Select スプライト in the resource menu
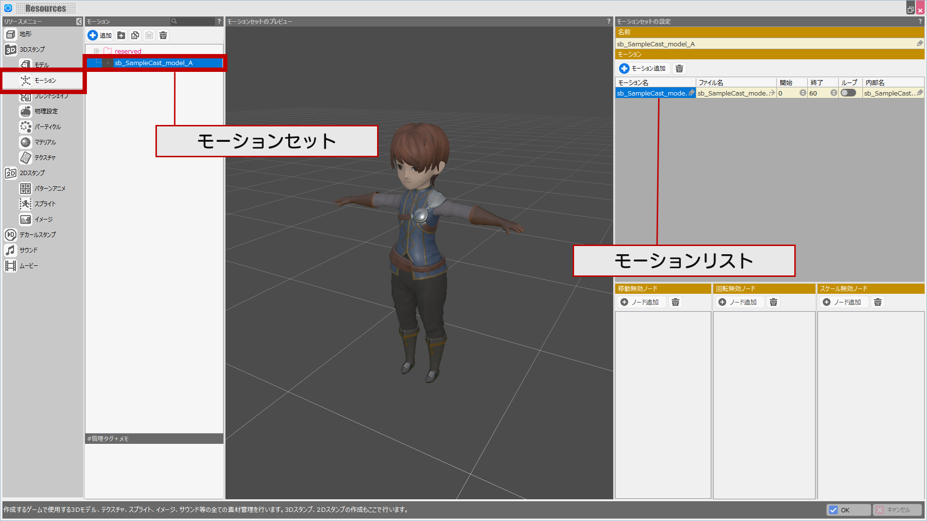Viewport: 927px width, 521px height. [x=45, y=204]
